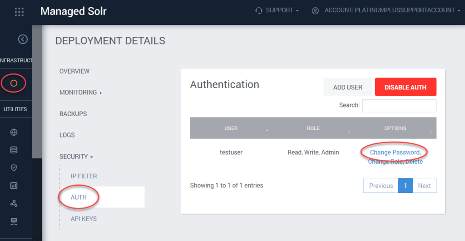
Task: Sort the table by Options column
Action: (x=396, y=128)
